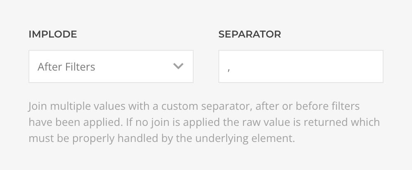Screen dimensions: 412x170
Task: Click the left edge of the Implode select box
Action: pyautogui.click(x=32, y=66)
